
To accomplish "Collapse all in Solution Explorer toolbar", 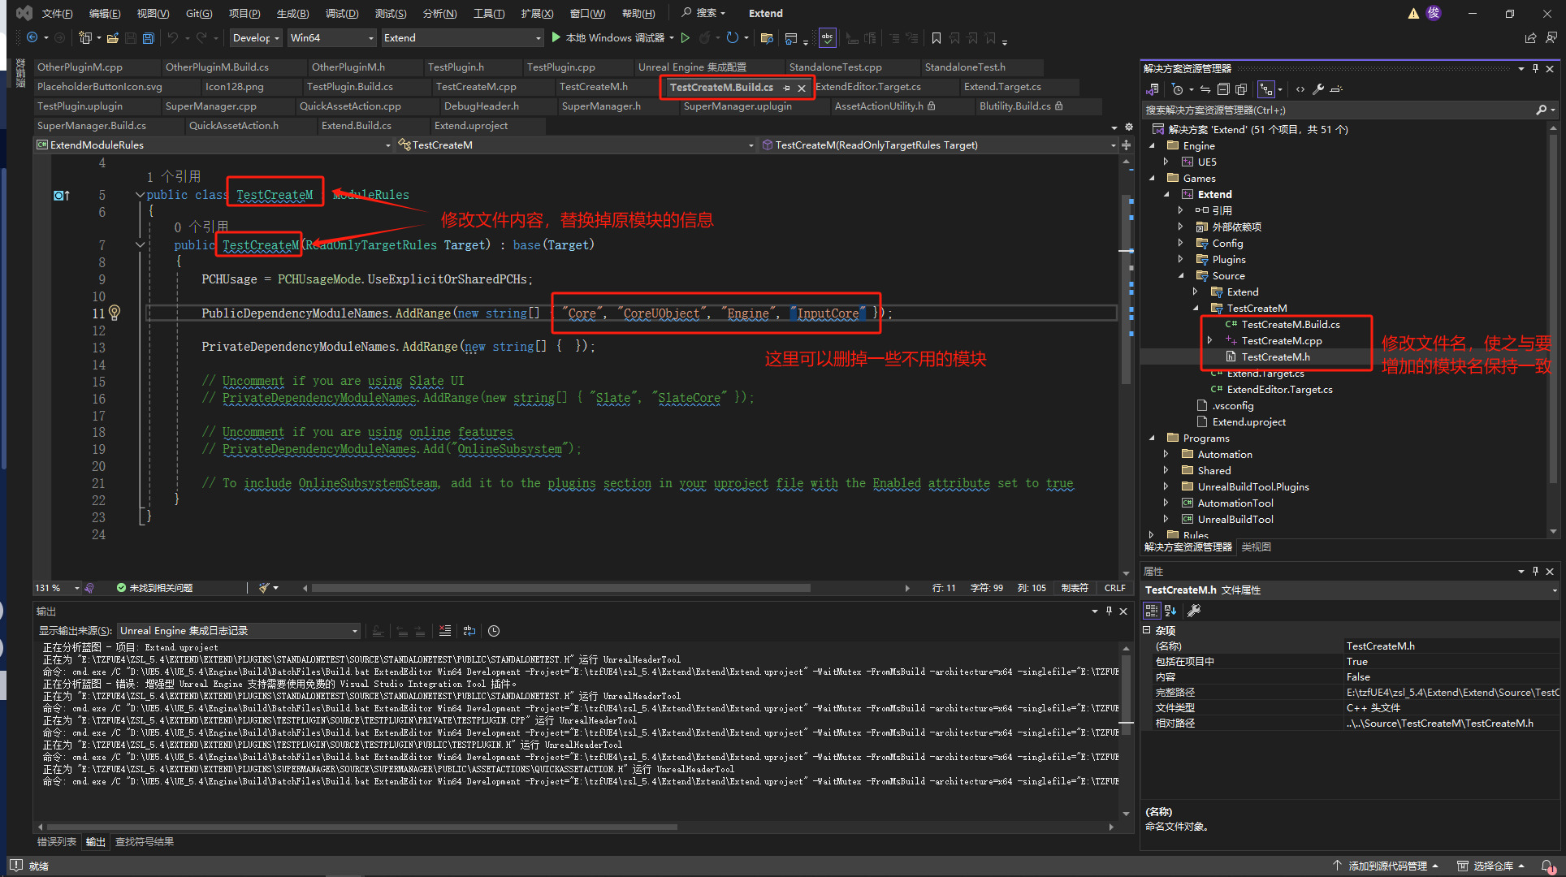I will pyautogui.click(x=1223, y=89).
